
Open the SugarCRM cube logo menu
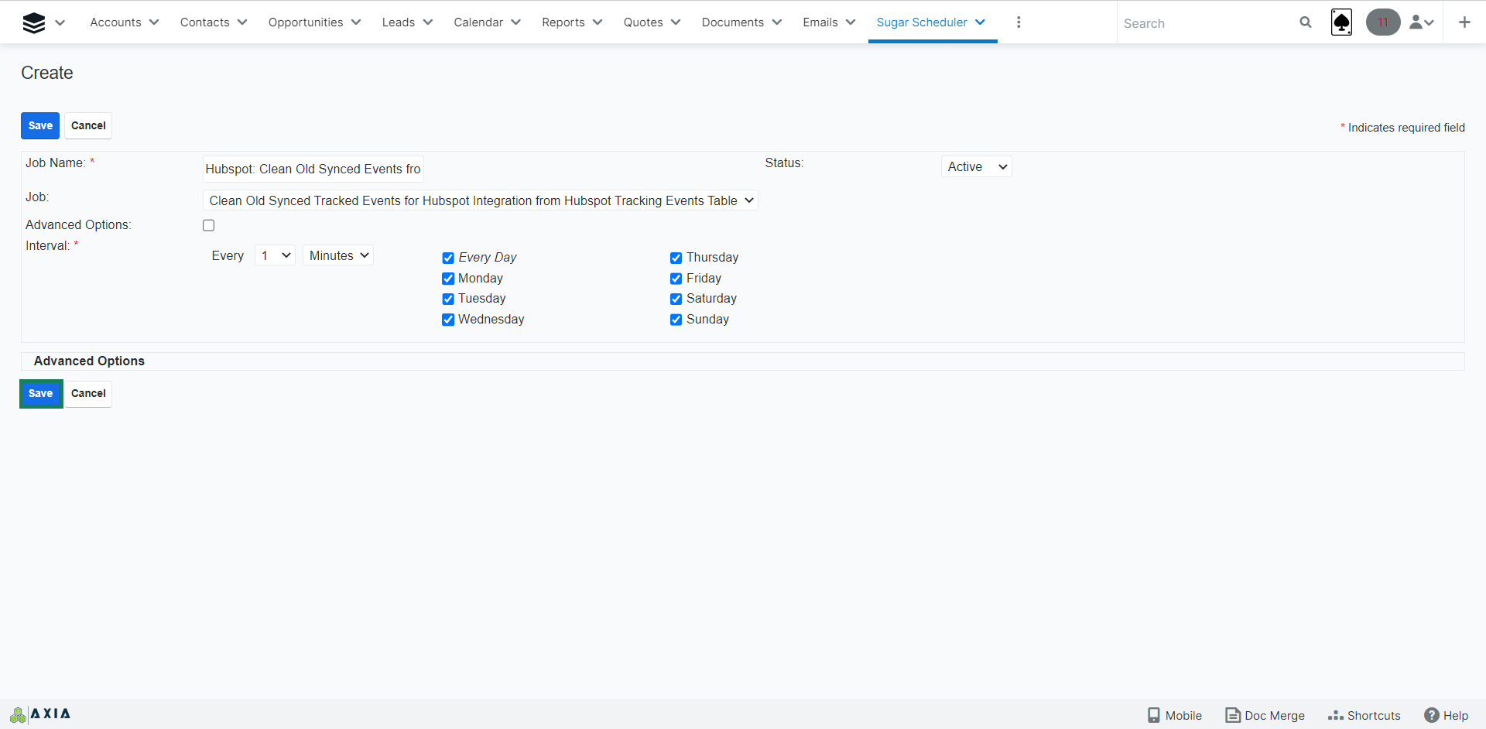pyautogui.click(x=34, y=23)
